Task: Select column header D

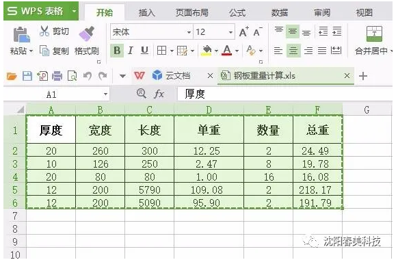Action: pyautogui.click(x=209, y=109)
